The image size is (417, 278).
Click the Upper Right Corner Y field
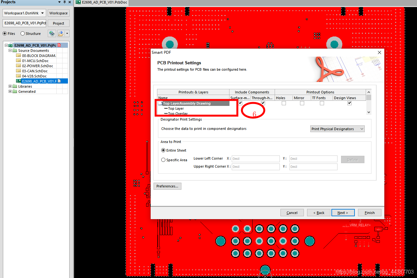(313, 167)
